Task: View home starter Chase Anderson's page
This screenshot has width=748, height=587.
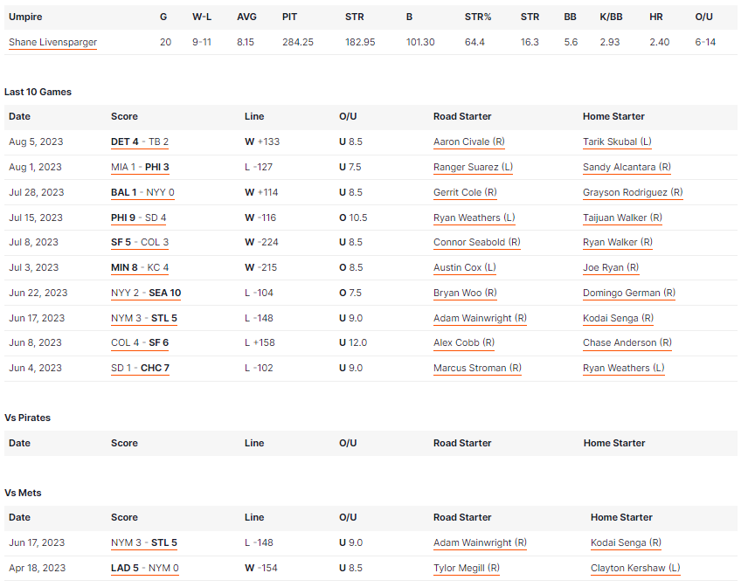Action: tap(627, 343)
